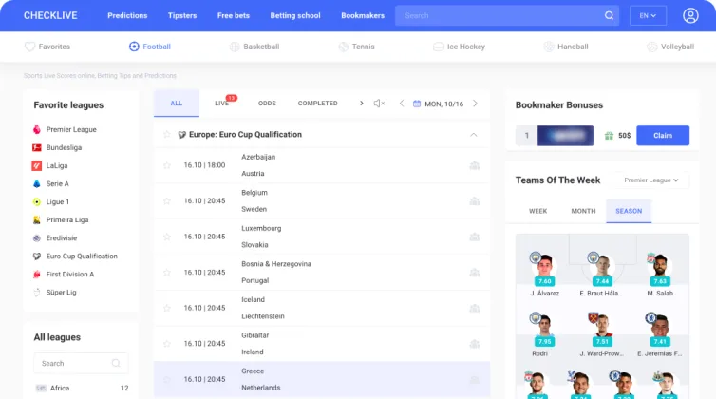Click the gift icon next to 50$
The height and width of the screenshot is (399, 716).
[x=609, y=136]
